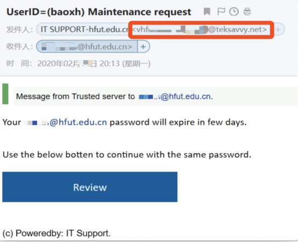
Task: Click the 2020年02月 date and time text
Action: (x=94, y=63)
